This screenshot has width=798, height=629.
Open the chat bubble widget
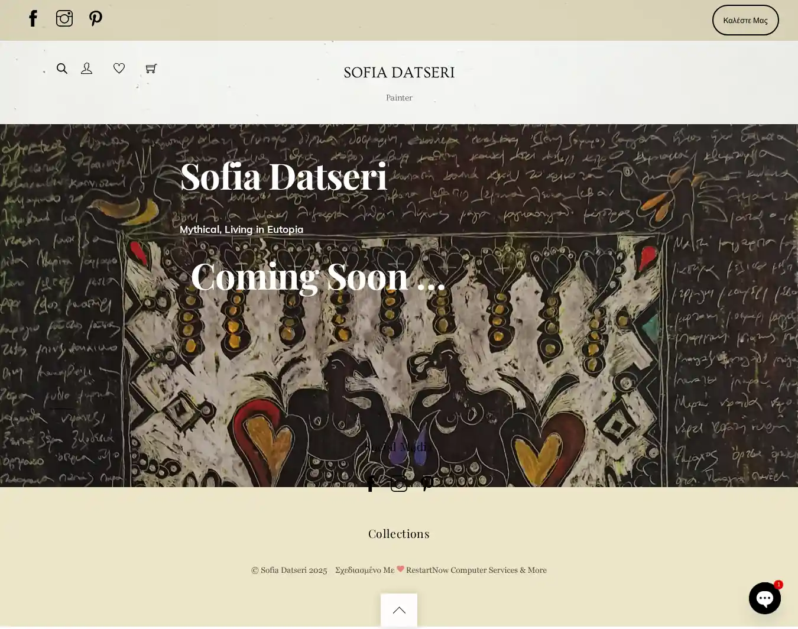point(765,598)
